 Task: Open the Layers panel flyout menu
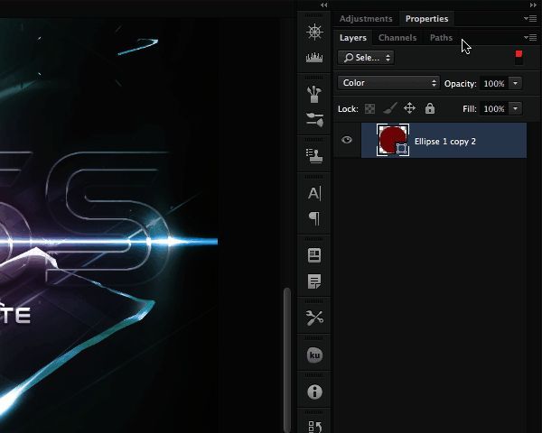point(531,38)
